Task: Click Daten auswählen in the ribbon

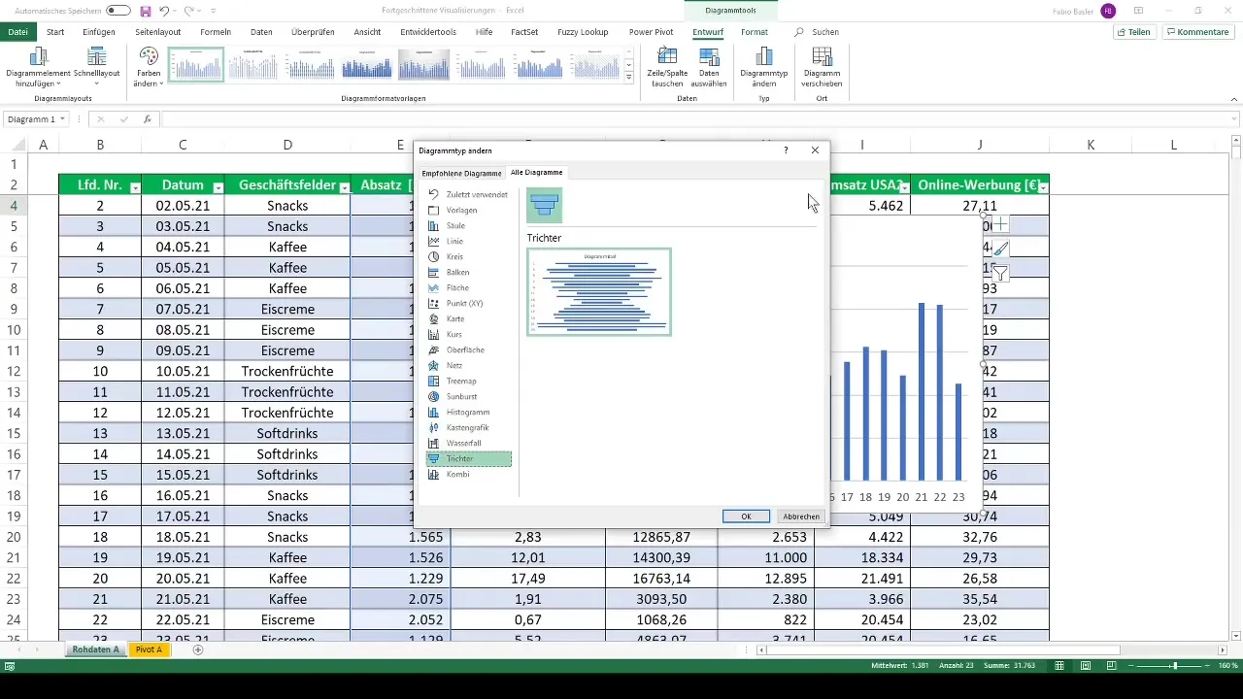Action: 710,67
